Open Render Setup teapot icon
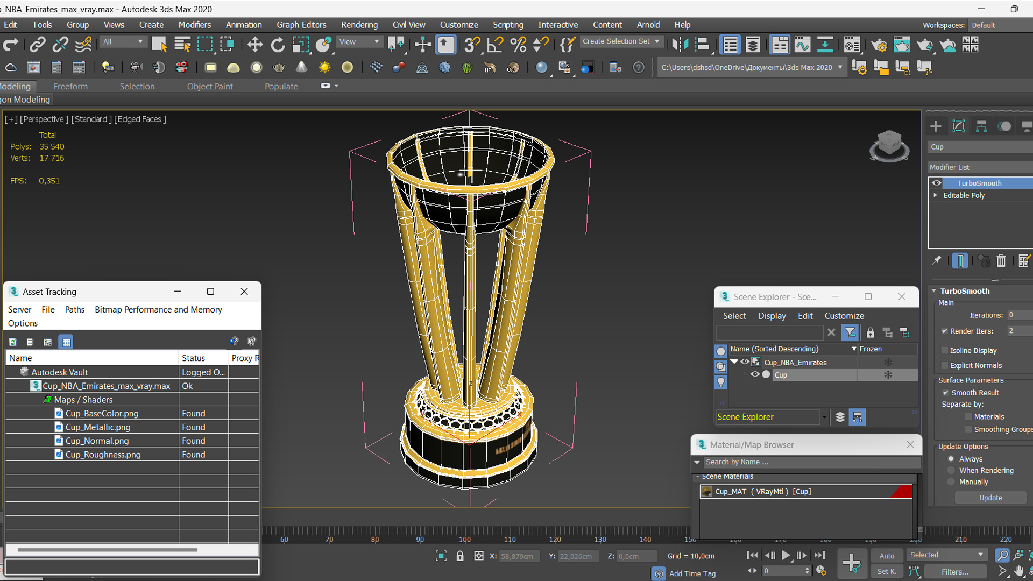This screenshot has height=581, width=1033. [879, 45]
